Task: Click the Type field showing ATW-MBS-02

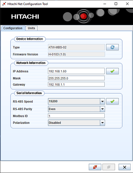Action: 76,47
